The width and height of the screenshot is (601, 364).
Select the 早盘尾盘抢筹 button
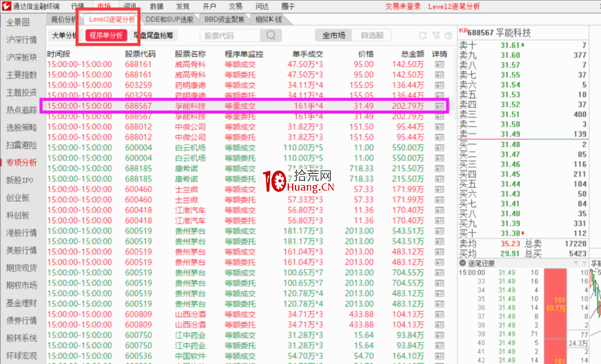click(153, 36)
